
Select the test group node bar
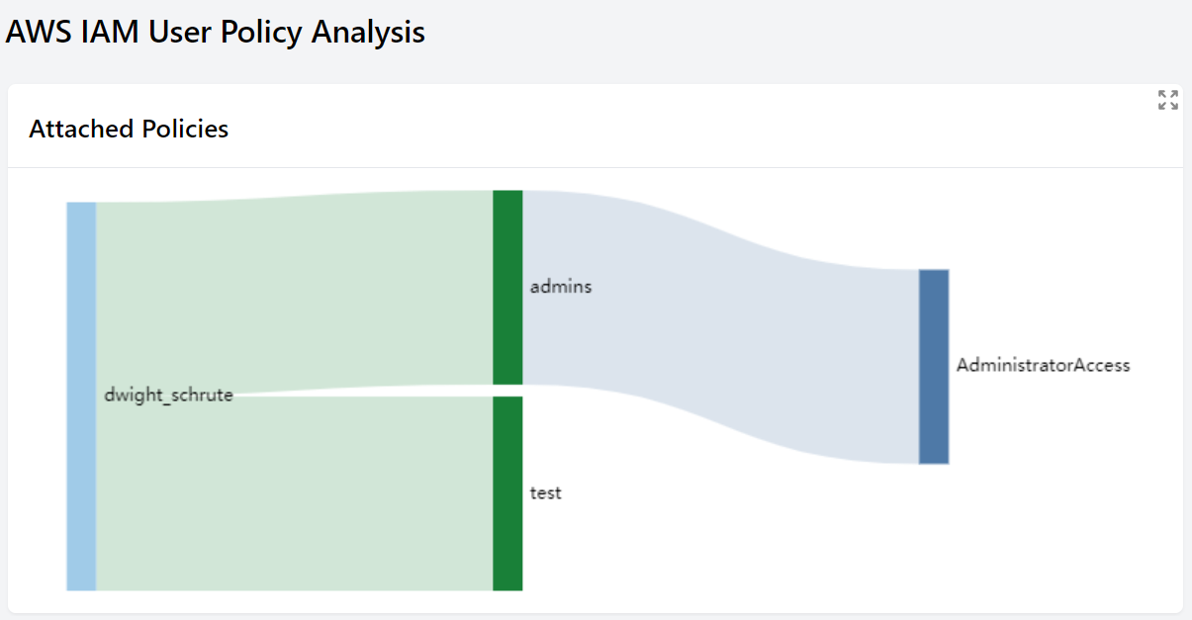(507, 493)
